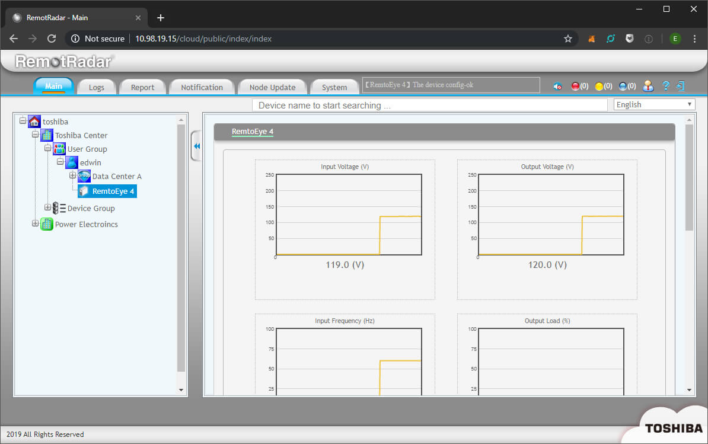The width and height of the screenshot is (708, 444).
Task: Open help via question mark icon
Action: pyautogui.click(x=665, y=86)
